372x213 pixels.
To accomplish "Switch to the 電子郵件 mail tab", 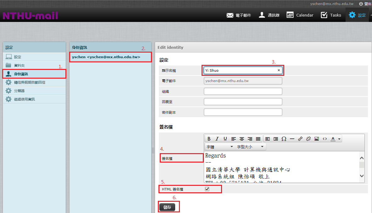I will coord(239,15).
